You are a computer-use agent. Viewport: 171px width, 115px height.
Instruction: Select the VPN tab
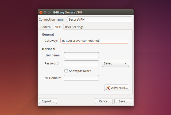pyautogui.click(x=58, y=27)
